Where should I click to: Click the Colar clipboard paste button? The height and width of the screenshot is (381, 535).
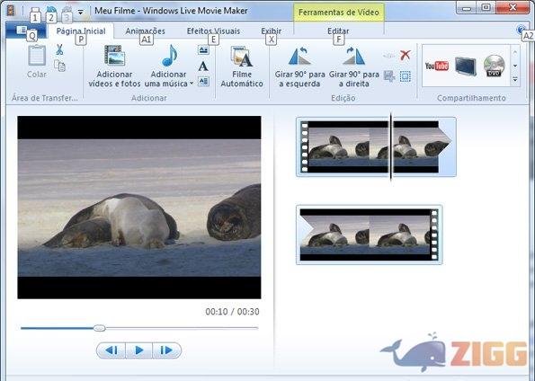pos(37,61)
